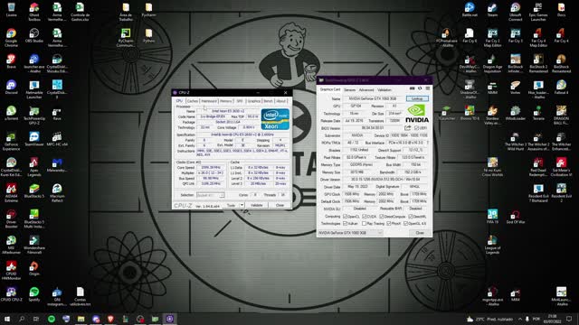This screenshot has width=579, height=325.
Task: Toggle the DirectML checkbox in GPU-Z
Action: 410,217
